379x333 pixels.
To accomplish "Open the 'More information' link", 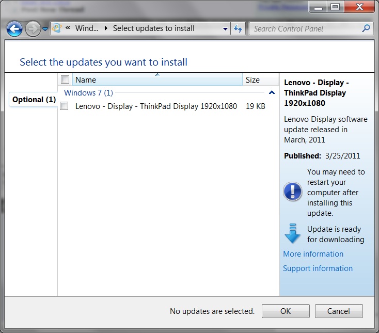I will tap(313, 254).
